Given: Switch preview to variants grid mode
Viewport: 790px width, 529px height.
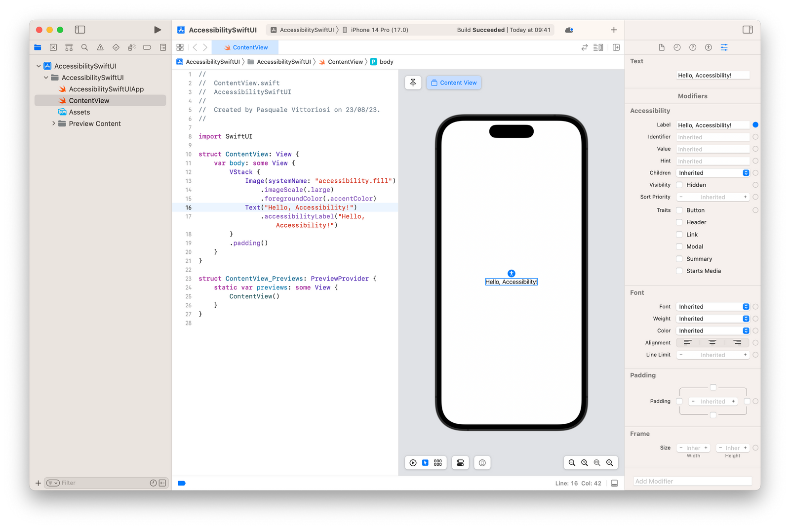Looking at the screenshot, I should pyautogui.click(x=438, y=463).
